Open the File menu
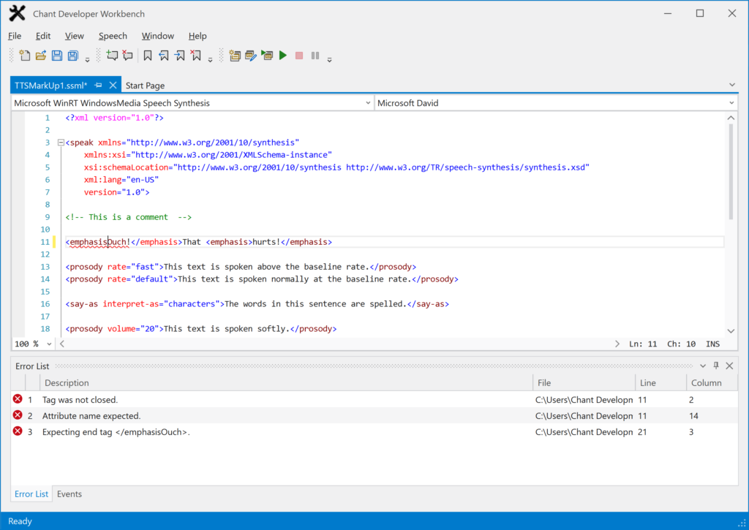 pos(15,36)
